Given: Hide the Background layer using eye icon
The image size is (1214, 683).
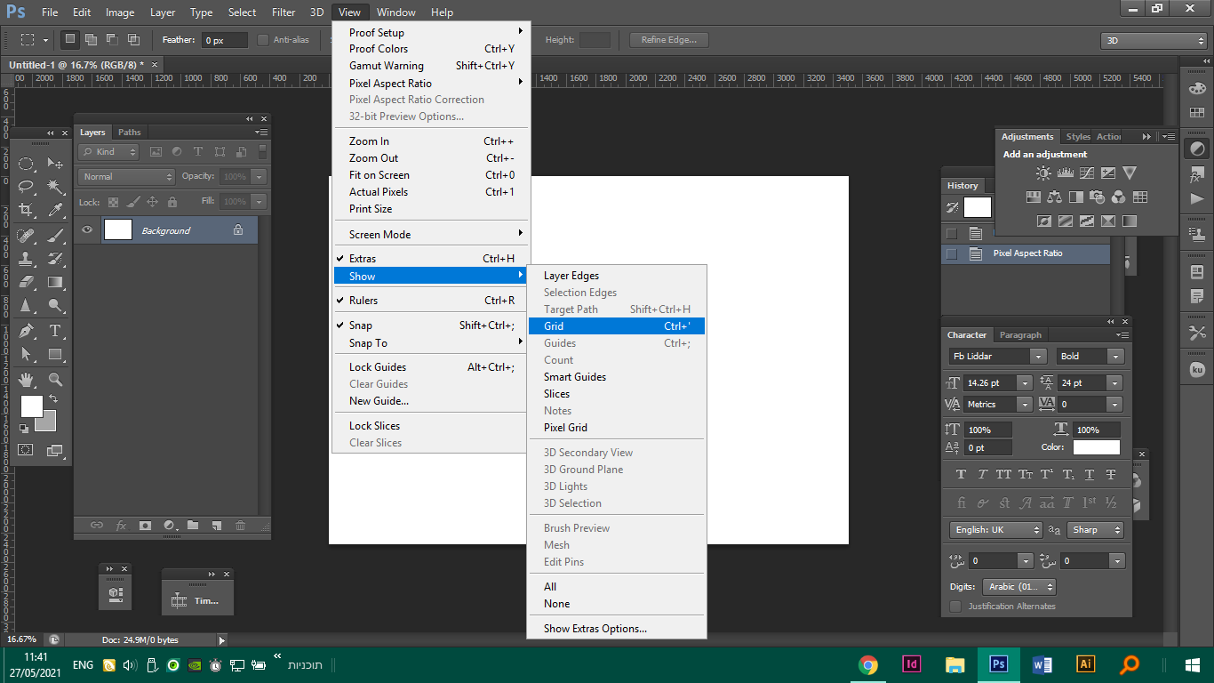Looking at the screenshot, I should click(87, 230).
